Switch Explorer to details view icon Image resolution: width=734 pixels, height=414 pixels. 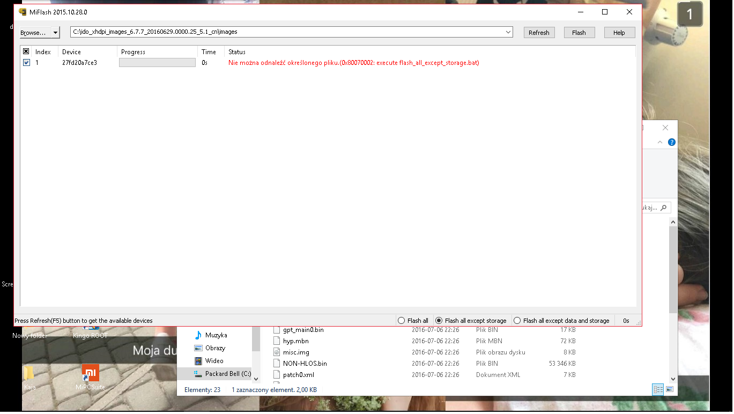tap(658, 390)
